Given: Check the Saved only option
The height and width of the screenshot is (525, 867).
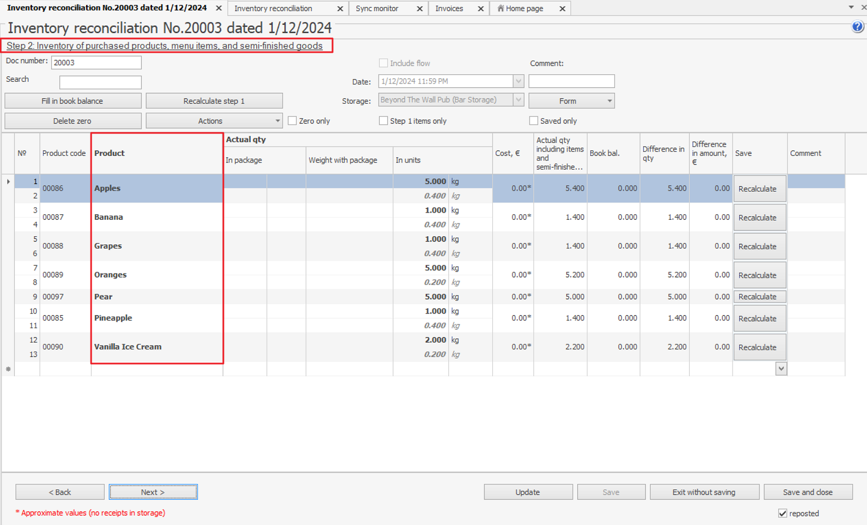Looking at the screenshot, I should (x=533, y=121).
